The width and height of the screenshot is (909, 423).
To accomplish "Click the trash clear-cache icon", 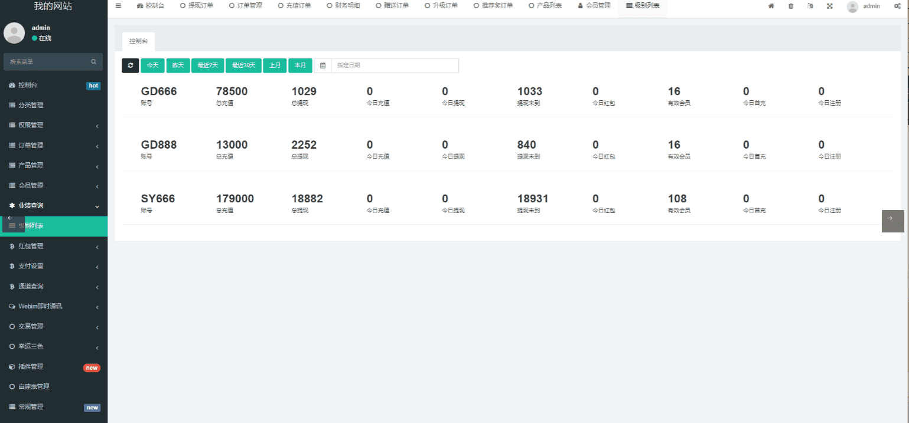I will point(791,6).
